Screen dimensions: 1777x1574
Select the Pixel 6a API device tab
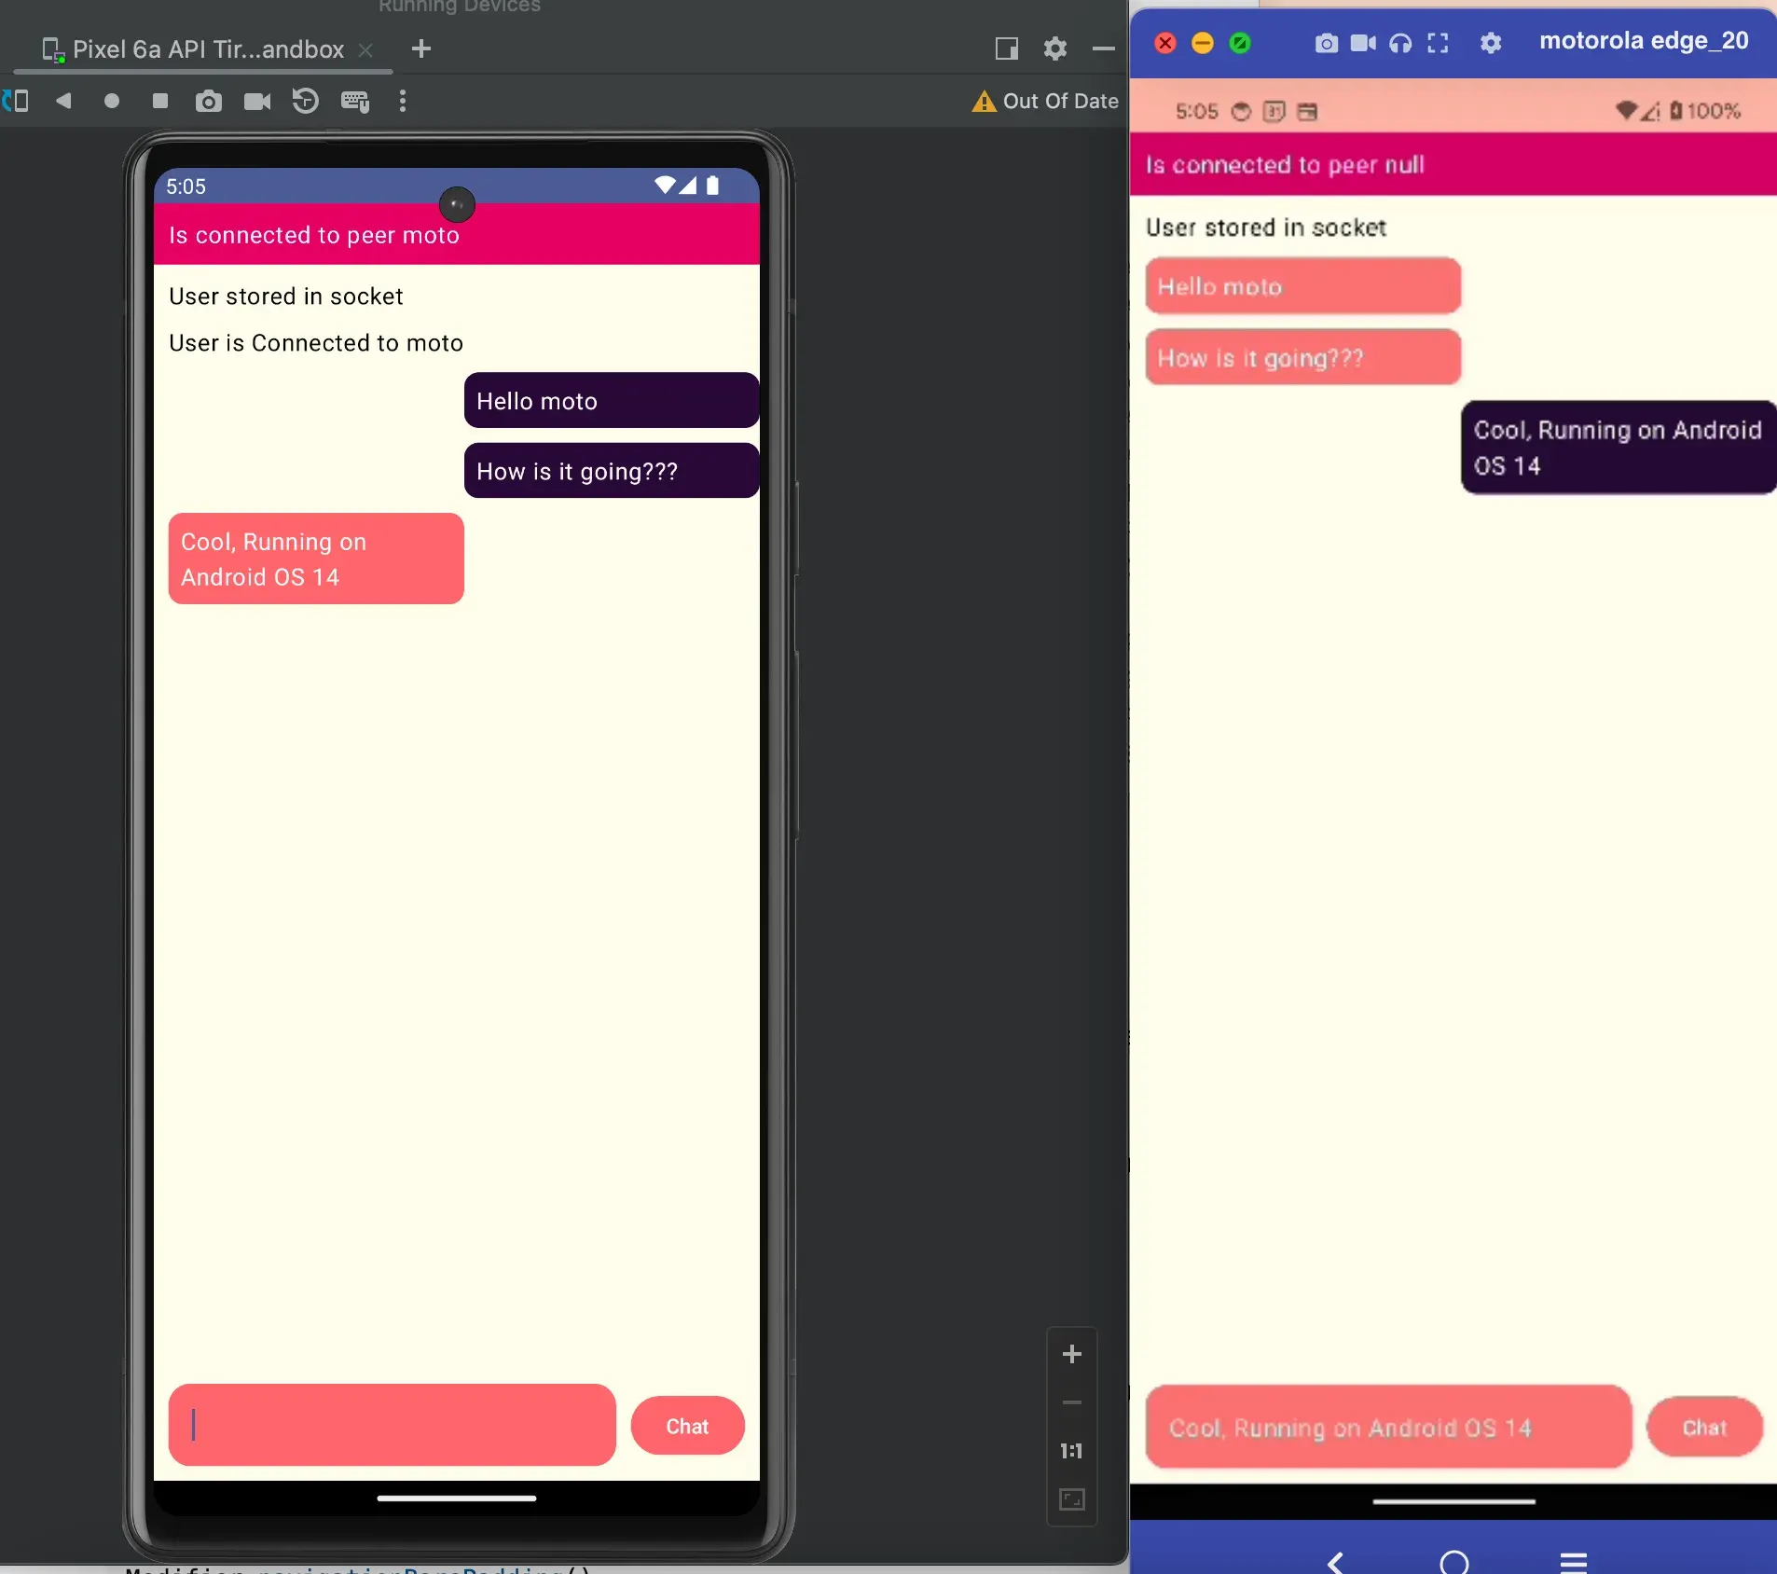coord(194,49)
